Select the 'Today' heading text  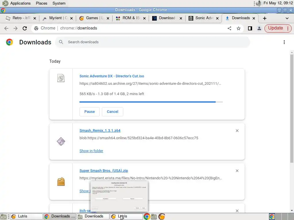[x=55, y=61]
